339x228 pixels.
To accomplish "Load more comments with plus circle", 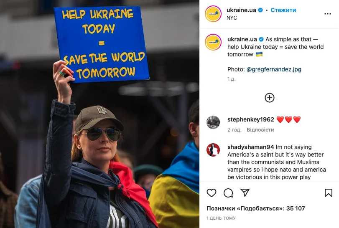I will point(269,98).
